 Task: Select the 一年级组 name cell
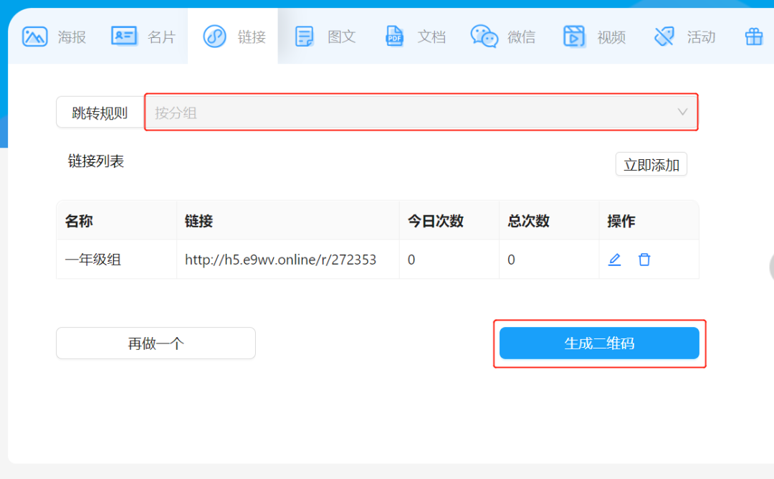coord(117,260)
